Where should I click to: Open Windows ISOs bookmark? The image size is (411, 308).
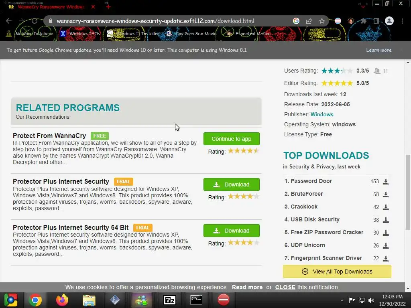(80, 34)
